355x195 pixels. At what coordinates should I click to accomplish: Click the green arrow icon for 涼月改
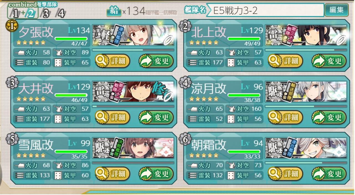click(x=319, y=117)
